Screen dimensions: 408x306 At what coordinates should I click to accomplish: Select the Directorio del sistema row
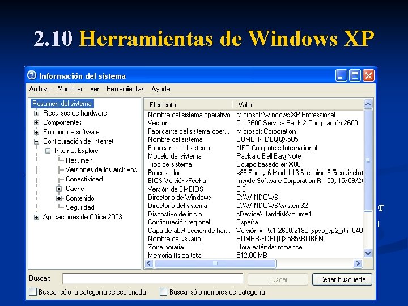[254, 206]
